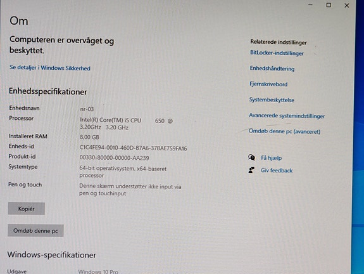Open BitLocker-indstillinger
The width and height of the screenshot is (364, 274).
[277, 53]
